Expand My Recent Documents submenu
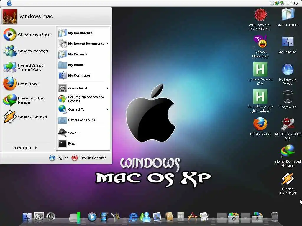The image size is (302, 226). (83, 44)
